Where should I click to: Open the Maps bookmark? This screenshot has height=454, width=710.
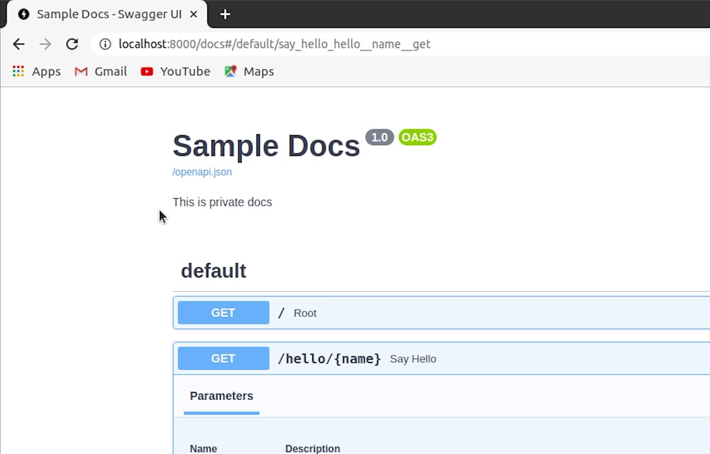[x=249, y=72]
